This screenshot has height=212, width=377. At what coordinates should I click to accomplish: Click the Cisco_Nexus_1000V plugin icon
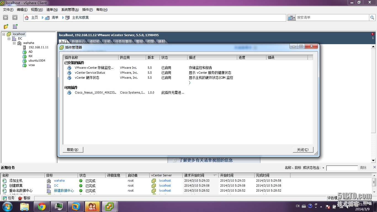tap(69, 93)
